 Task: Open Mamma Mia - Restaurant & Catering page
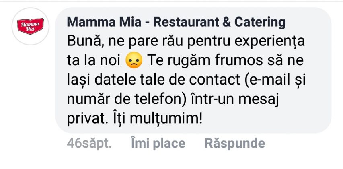(x=176, y=22)
